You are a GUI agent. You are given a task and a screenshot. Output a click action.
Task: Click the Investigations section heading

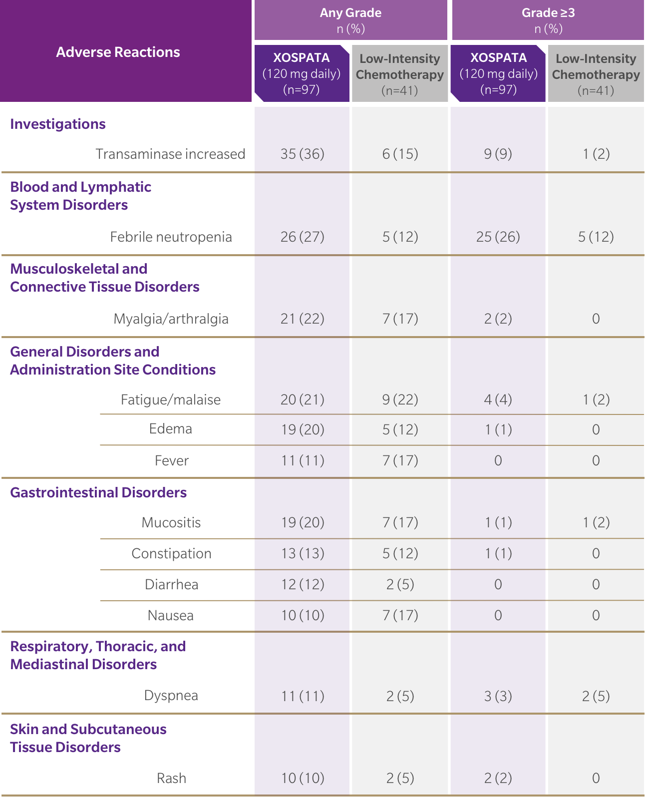(58, 124)
